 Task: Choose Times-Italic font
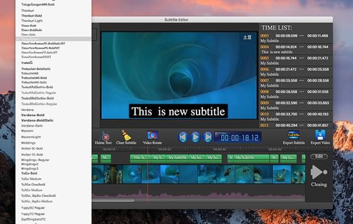click(x=28, y=35)
